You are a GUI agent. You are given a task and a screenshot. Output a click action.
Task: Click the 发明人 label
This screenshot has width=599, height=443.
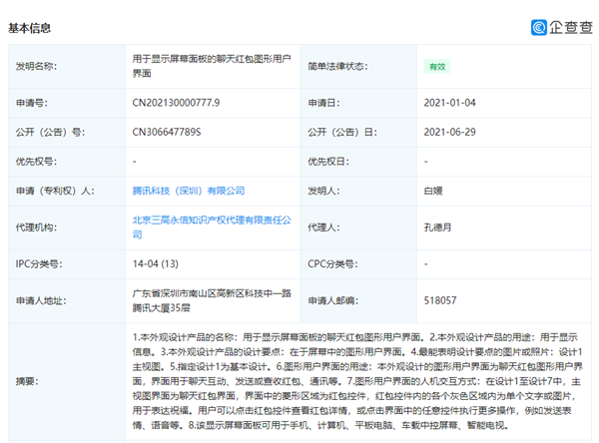tap(323, 191)
